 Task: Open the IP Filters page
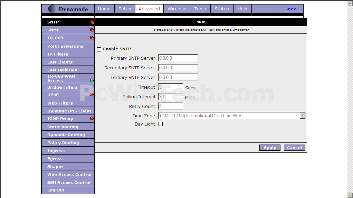click(x=68, y=54)
